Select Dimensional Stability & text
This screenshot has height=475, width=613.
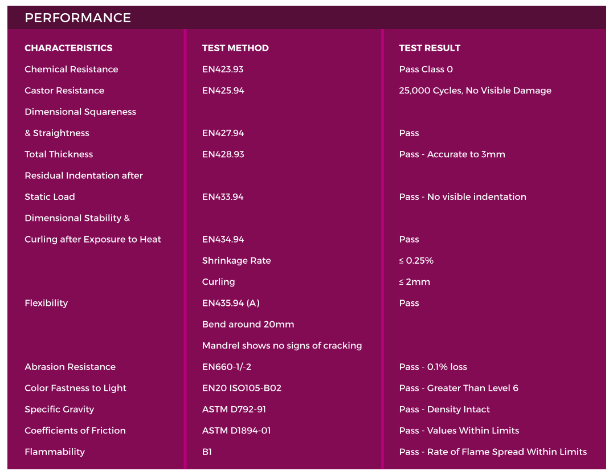click(77, 218)
